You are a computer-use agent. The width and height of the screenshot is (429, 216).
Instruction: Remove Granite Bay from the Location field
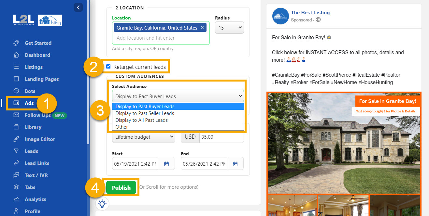[x=202, y=28]
